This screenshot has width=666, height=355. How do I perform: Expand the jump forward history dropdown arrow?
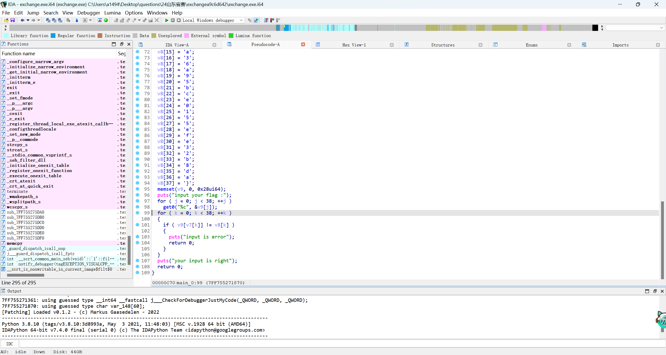pyautogui.click(x=39, y=20)
